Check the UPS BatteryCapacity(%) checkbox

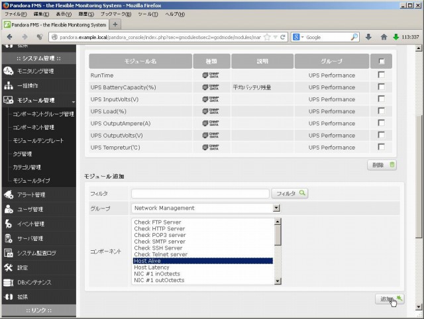coord(382,87)
